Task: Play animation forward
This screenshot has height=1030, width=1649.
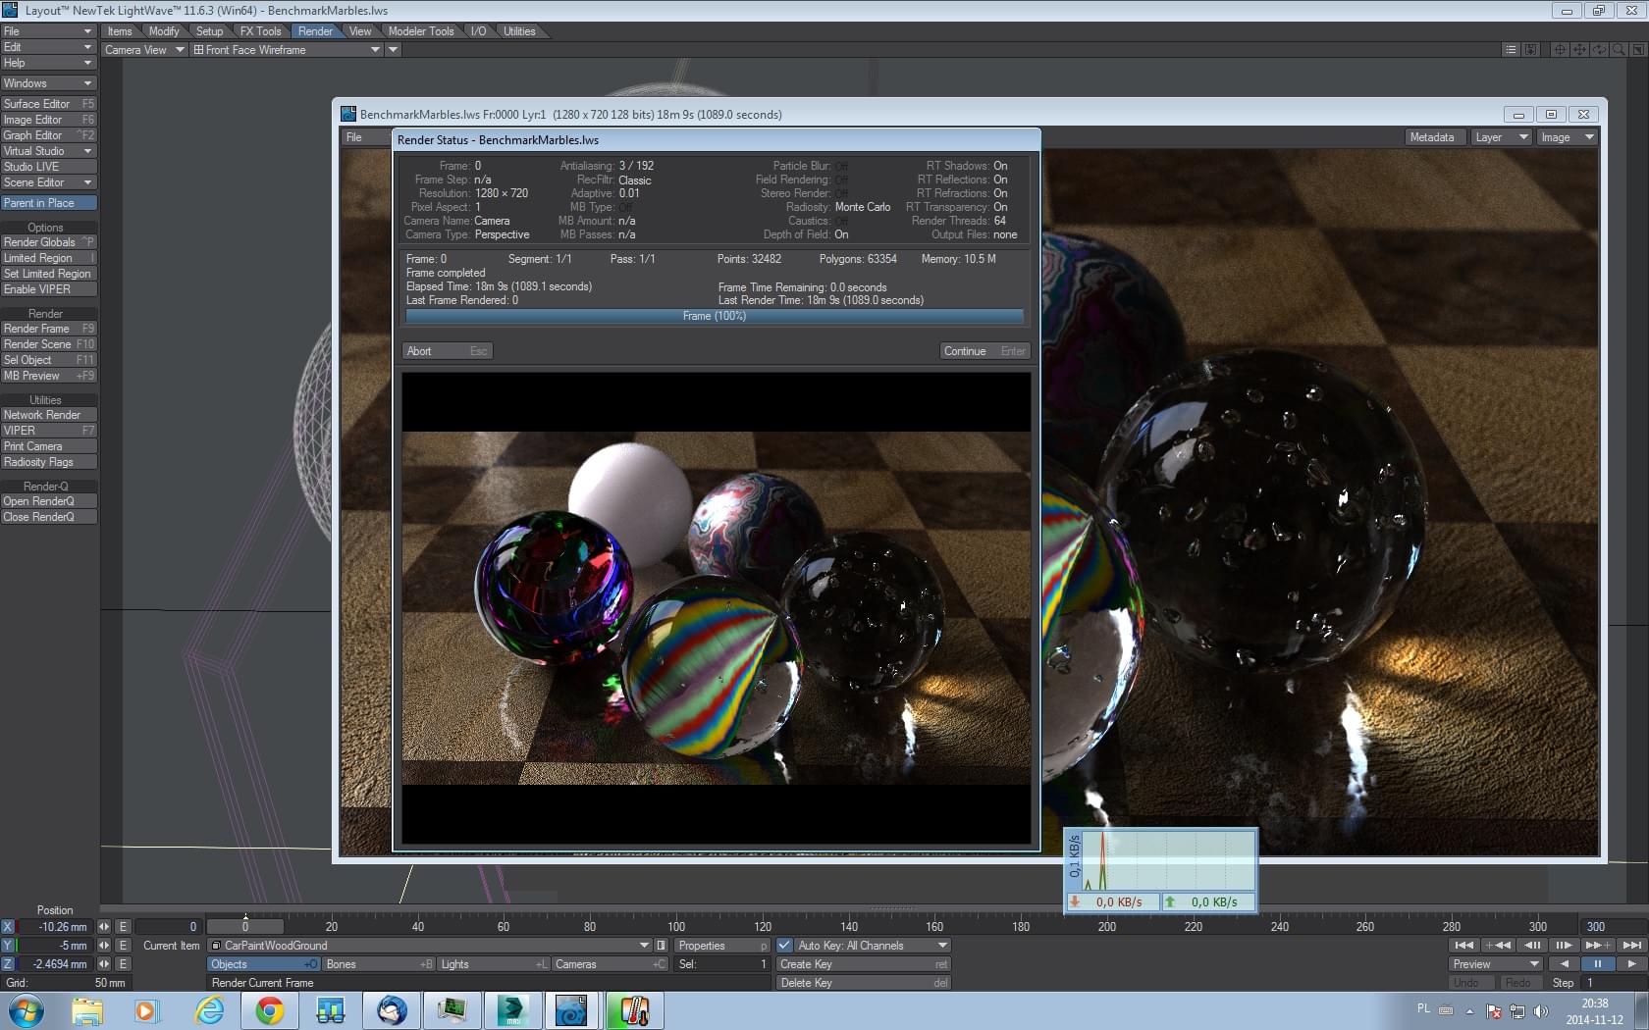Action: pyautogui.click(x=1631, y=964)
